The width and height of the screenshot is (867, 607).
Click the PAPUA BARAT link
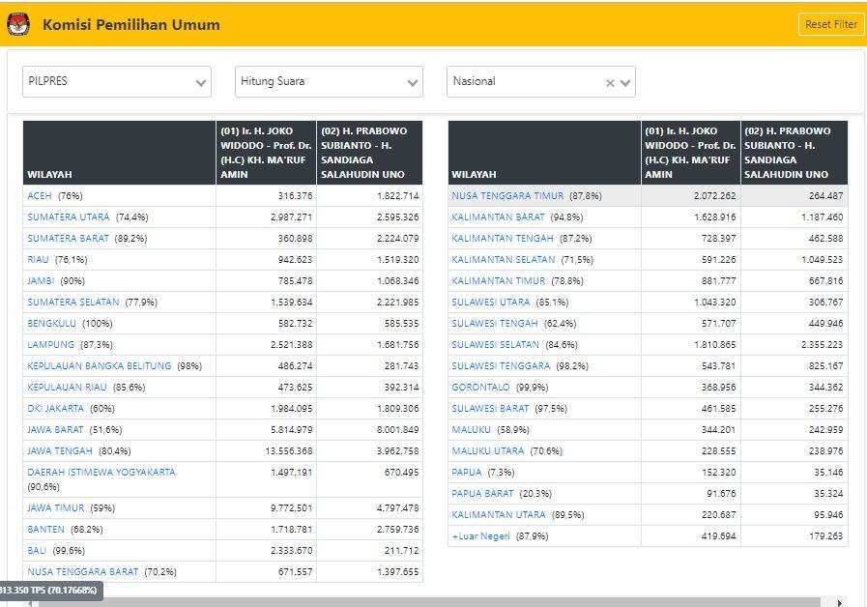[x=482, y=494]
